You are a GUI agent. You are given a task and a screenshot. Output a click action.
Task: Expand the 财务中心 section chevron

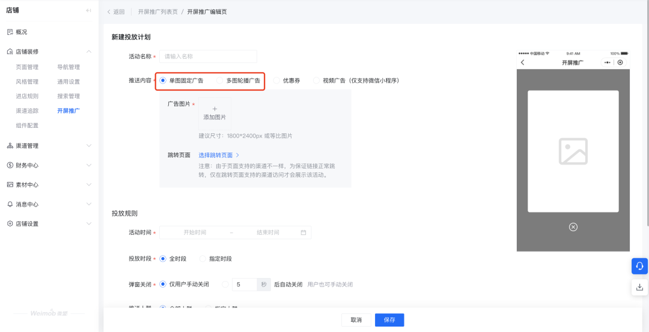click(88, 165)
